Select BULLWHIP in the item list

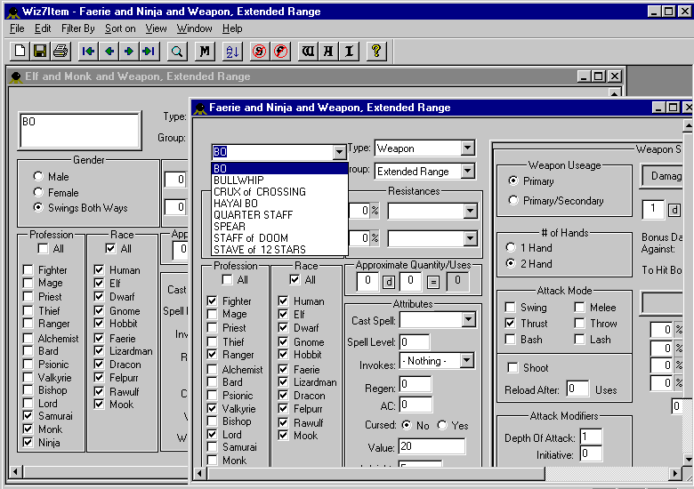pos(279,180)
